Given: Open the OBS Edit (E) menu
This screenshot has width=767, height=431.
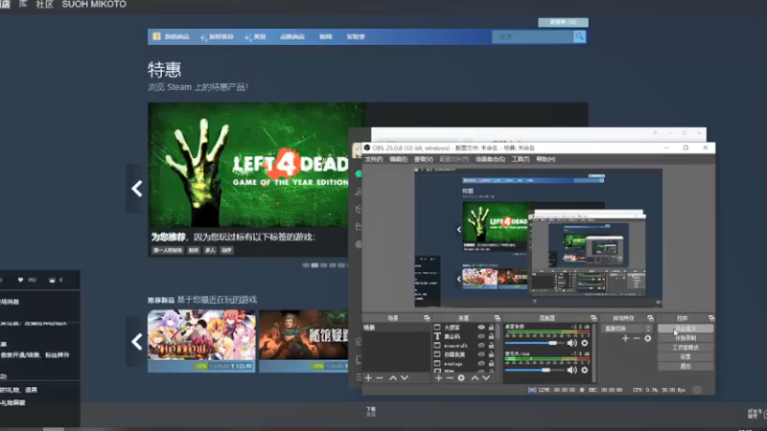Looking at the screenshot, I should pos(398,159).
